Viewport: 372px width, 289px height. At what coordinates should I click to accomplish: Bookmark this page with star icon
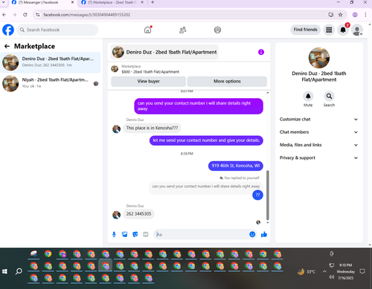pyautogui.click(x=341, y=15)
